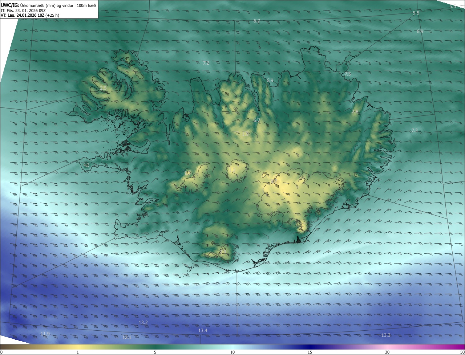This screenshot has width=465, height=355.
Task: Click the 13.2 value over the southern sea
Action: (143, 323)
